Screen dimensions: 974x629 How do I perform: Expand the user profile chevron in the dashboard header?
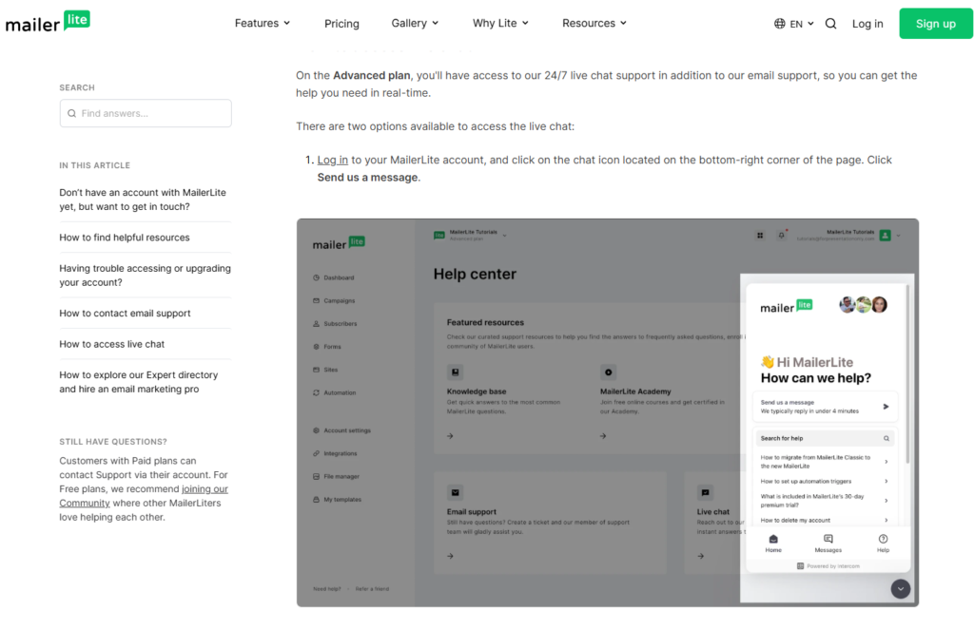898,235
